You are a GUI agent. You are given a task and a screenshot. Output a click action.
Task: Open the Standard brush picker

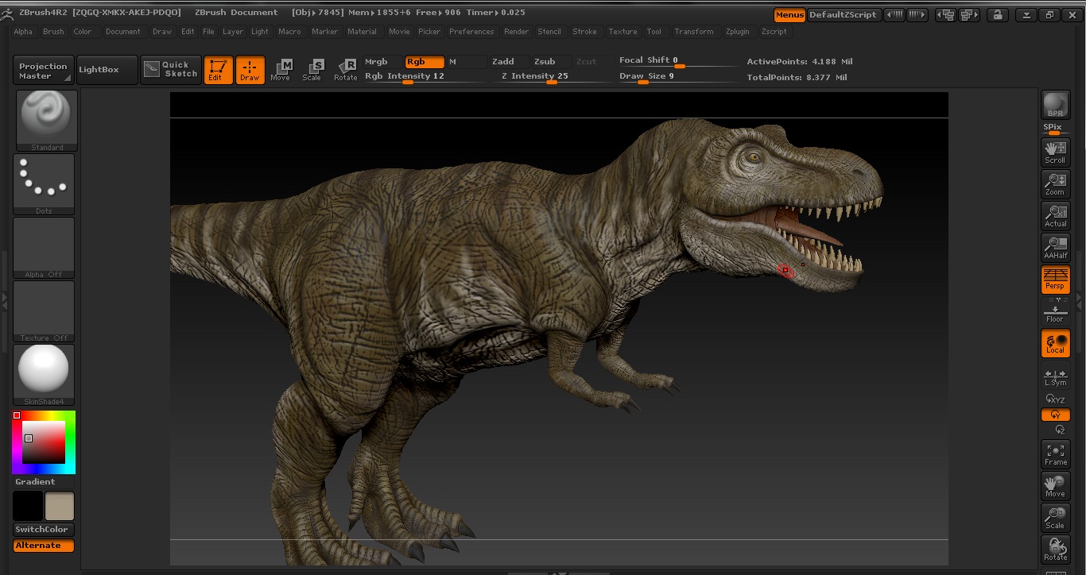(45, 119)
